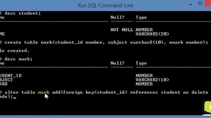Viewport: 211px width, 118px height.
Task: Click the 'Type' header under desc mark
Action: (141, 63)
